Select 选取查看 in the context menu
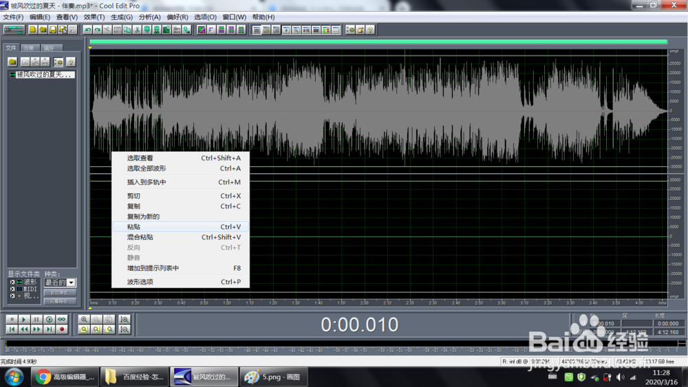This screenshot has width=688, height=387. tap(180, 158)
